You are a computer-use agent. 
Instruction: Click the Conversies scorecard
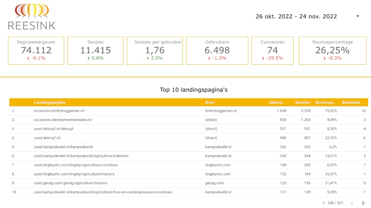(273, 50)
